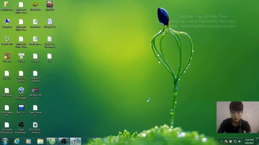This screenshot has width=259, height=145.
Task: Click the webcam video overlay
Action: click(238, 117)
